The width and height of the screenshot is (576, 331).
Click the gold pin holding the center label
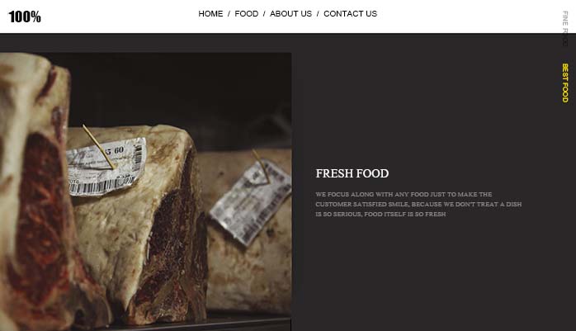point(99,147)
